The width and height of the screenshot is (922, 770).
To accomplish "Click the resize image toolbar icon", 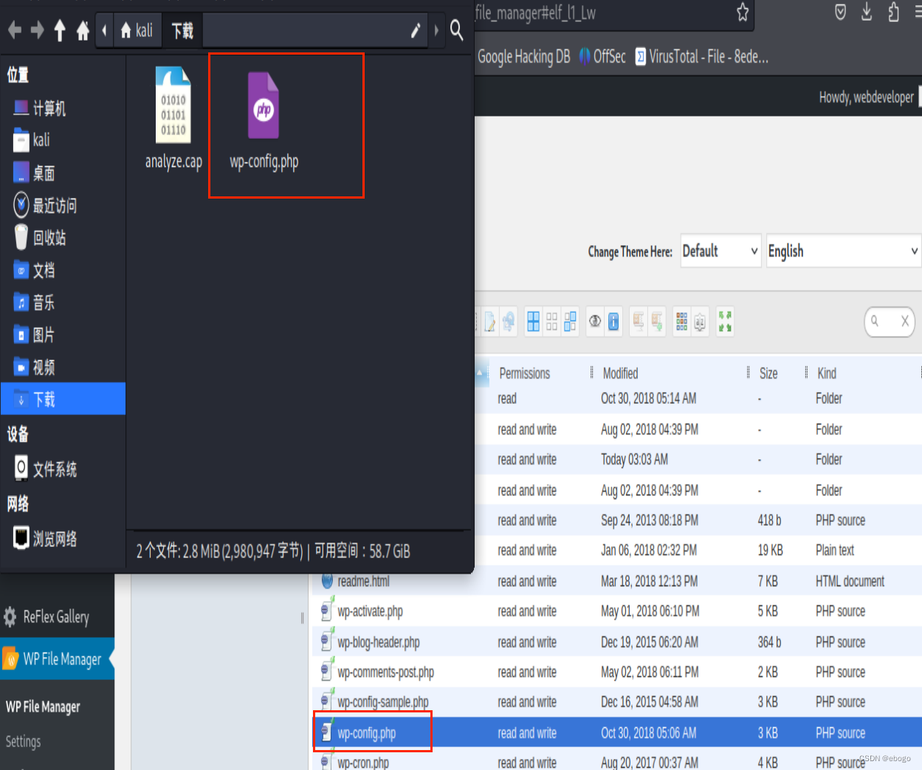I will (509, 321).
